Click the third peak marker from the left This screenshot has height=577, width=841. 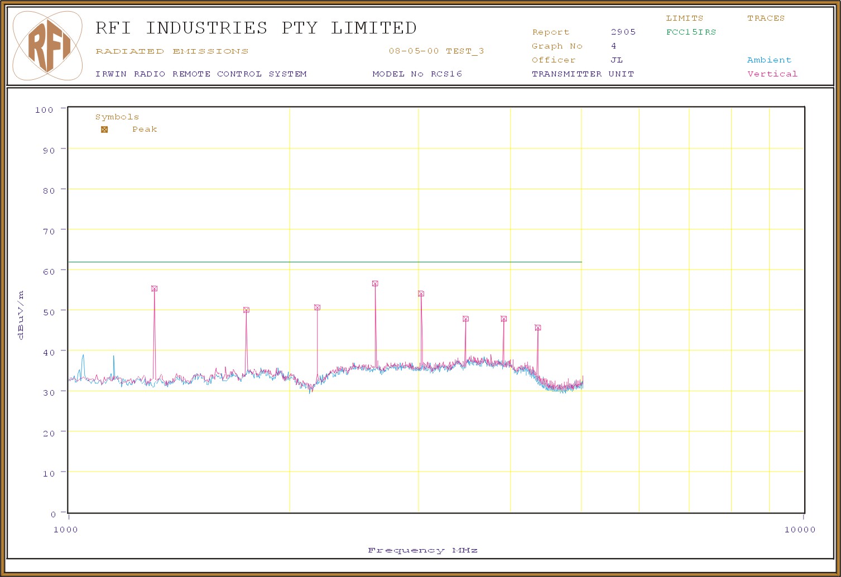pyautogui.click(x=317, y=307)
